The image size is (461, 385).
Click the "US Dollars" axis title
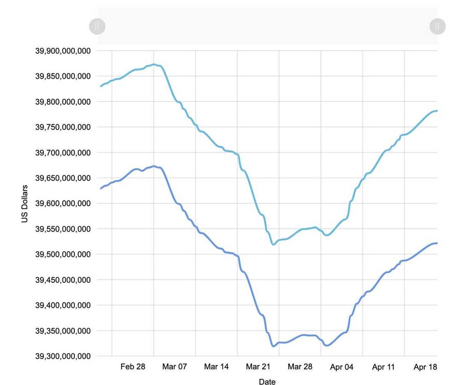(25, 204)
